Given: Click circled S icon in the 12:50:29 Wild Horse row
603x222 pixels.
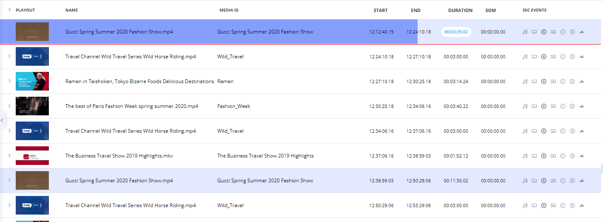Looking at the screenshot, I should point(572,205).
